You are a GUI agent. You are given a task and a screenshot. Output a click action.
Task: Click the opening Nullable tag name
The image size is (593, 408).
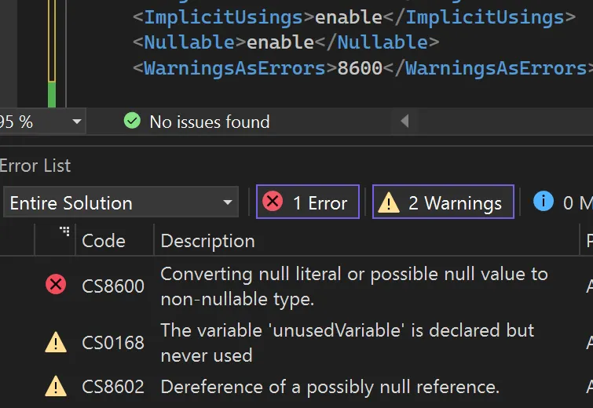point(189,42)
